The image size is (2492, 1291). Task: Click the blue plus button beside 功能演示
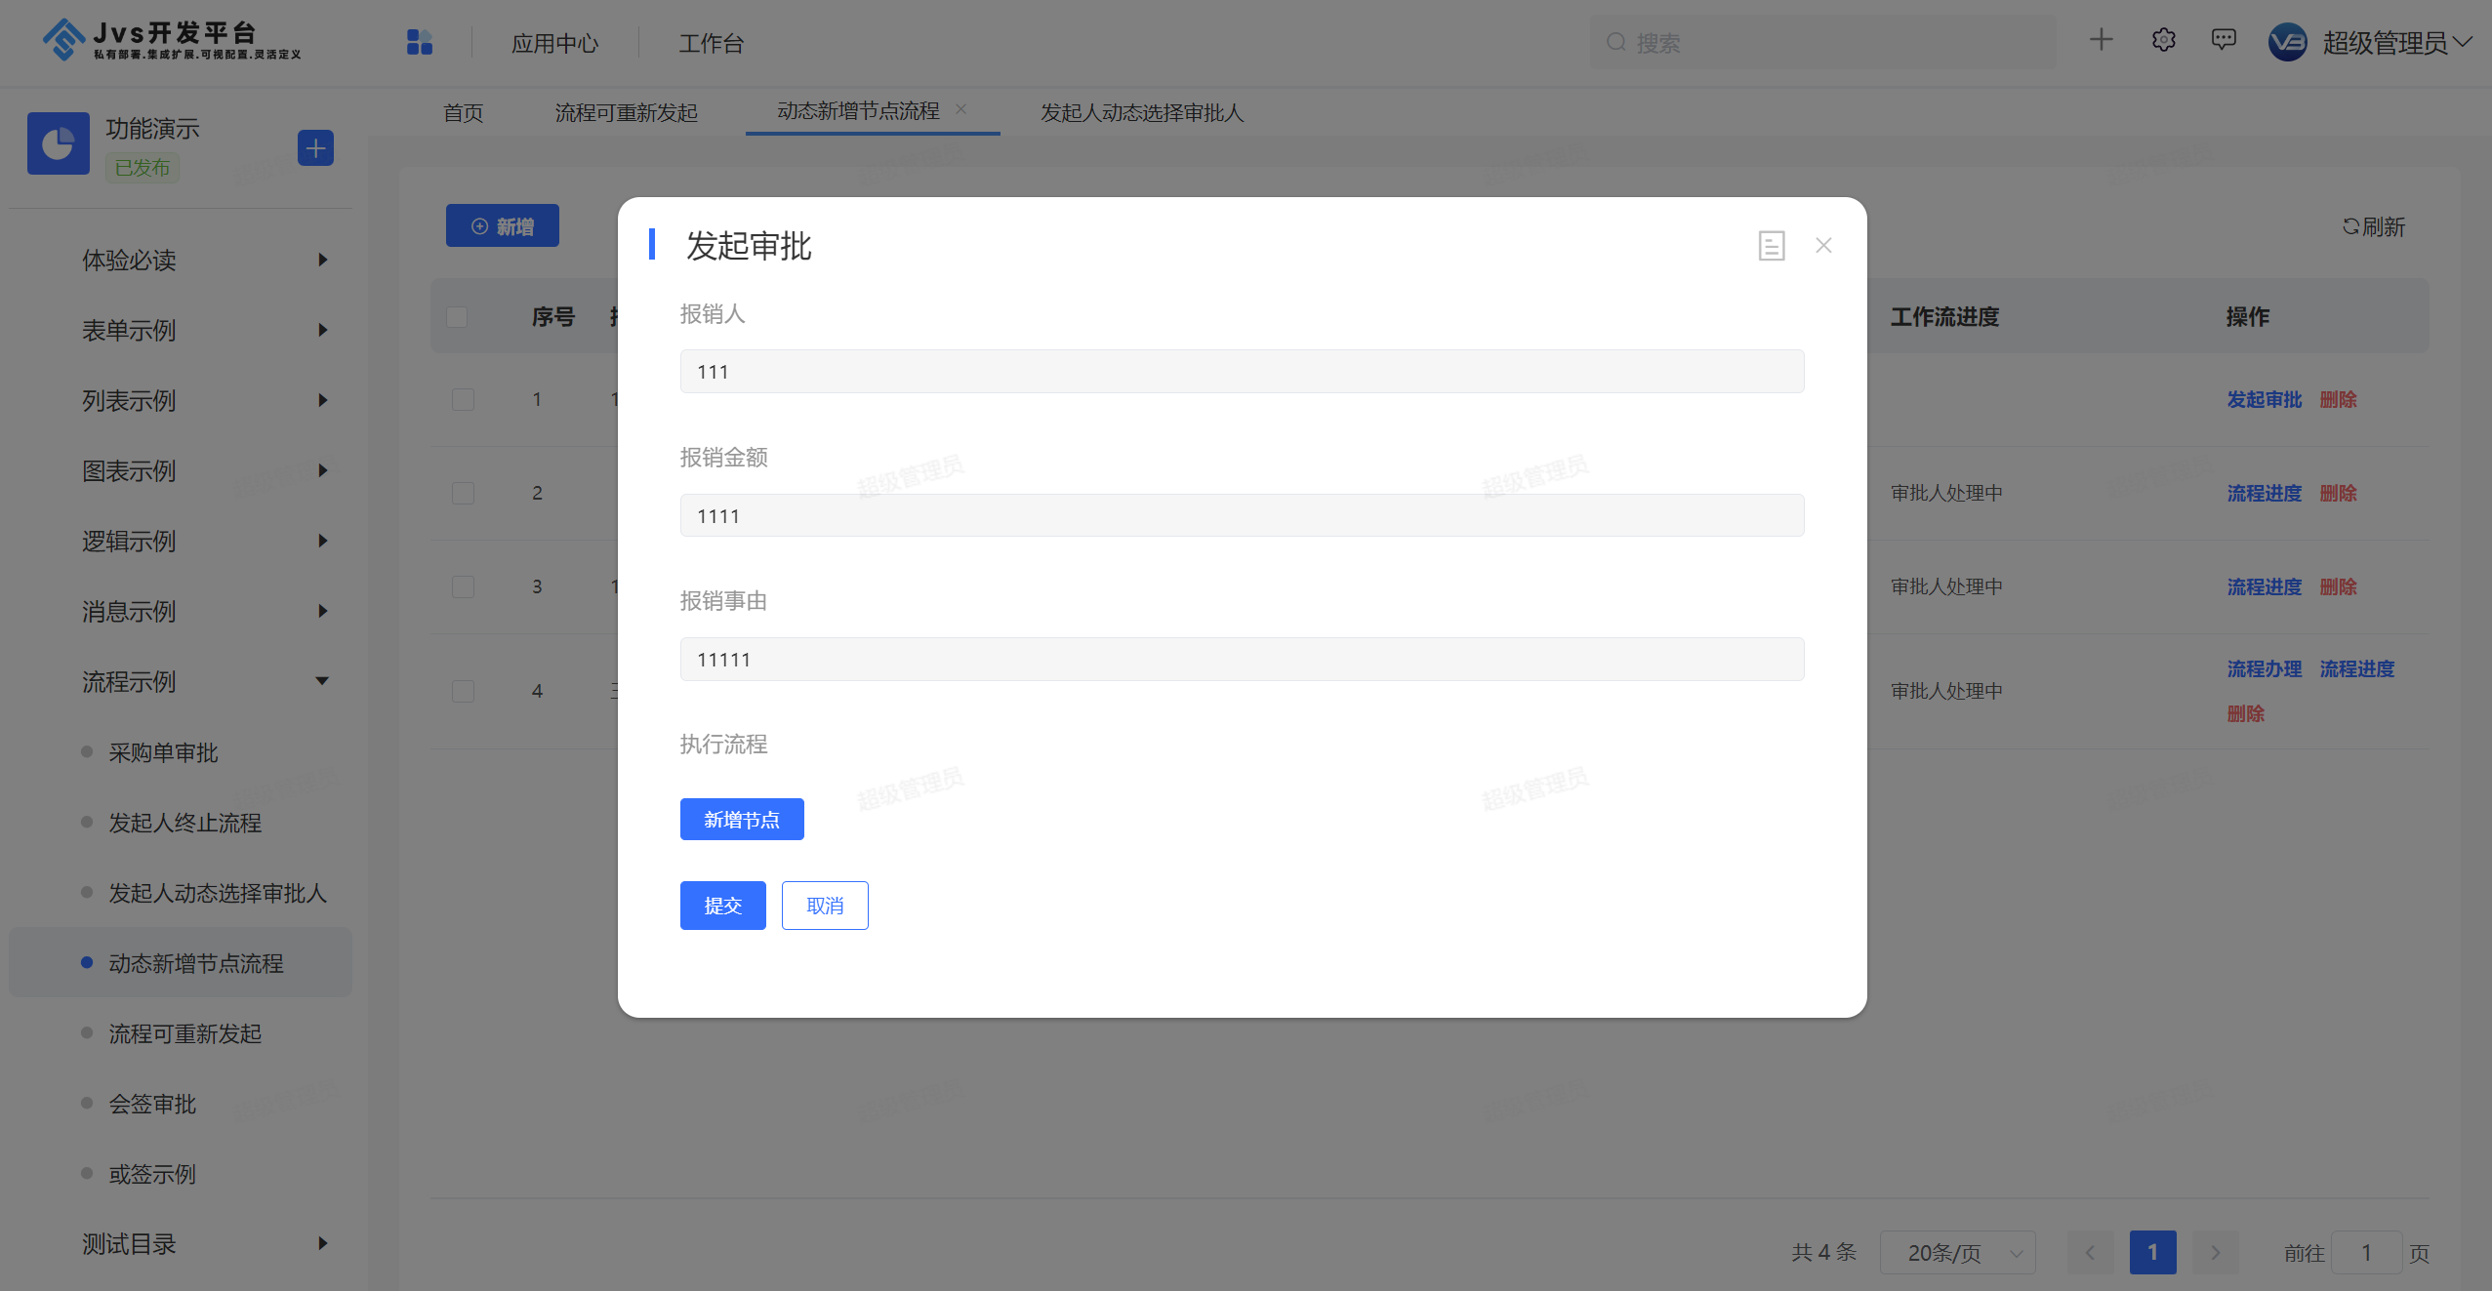coord(315,148)
